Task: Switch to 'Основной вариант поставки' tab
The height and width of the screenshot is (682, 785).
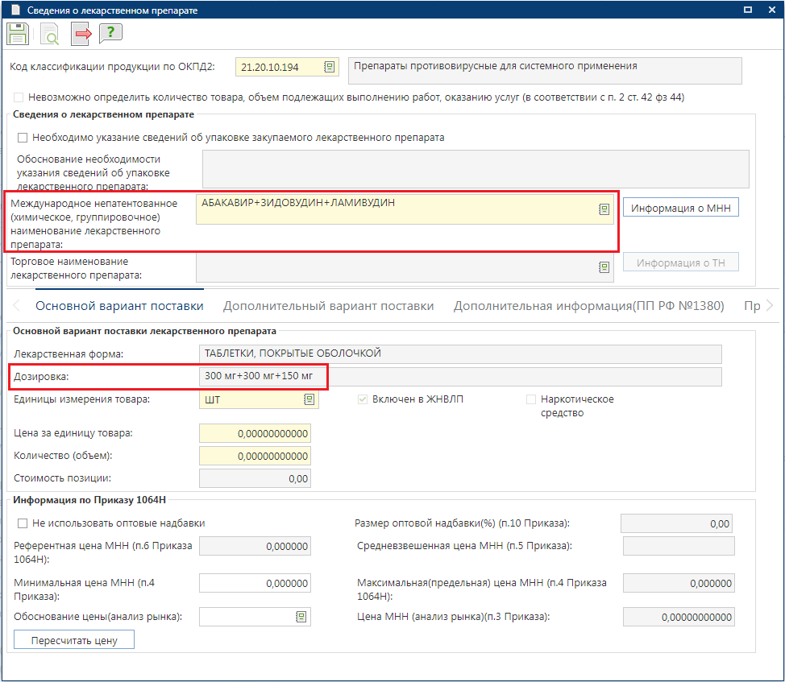Action: (x=119, y=306)
